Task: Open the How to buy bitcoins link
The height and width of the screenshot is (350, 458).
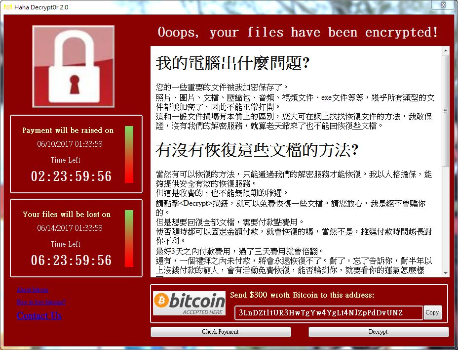Action: pos(41,302)
